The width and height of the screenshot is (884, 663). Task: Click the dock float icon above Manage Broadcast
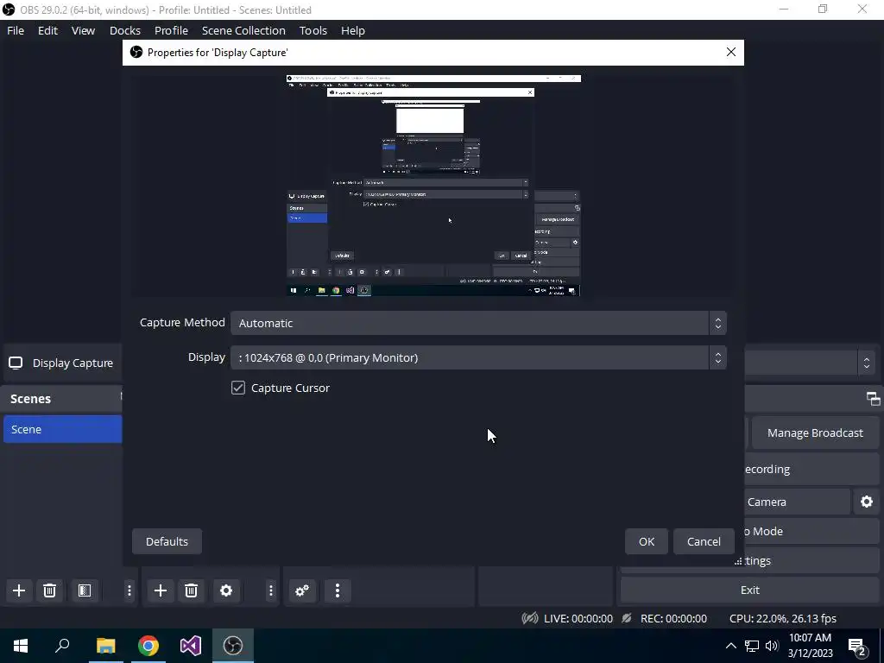[x=874, y=399]
